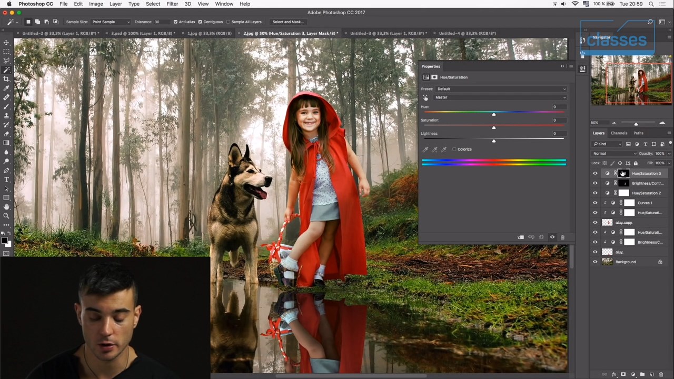Screen dimensions: 674x379
Task: Select the Polygonal Lasso tool
Action: pyautogui.click(x=6, y=61)
